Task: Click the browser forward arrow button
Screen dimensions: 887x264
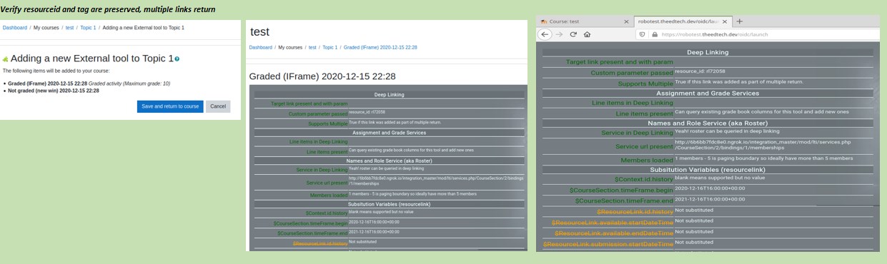Action: pyautogui.click(x=559, y=34)
